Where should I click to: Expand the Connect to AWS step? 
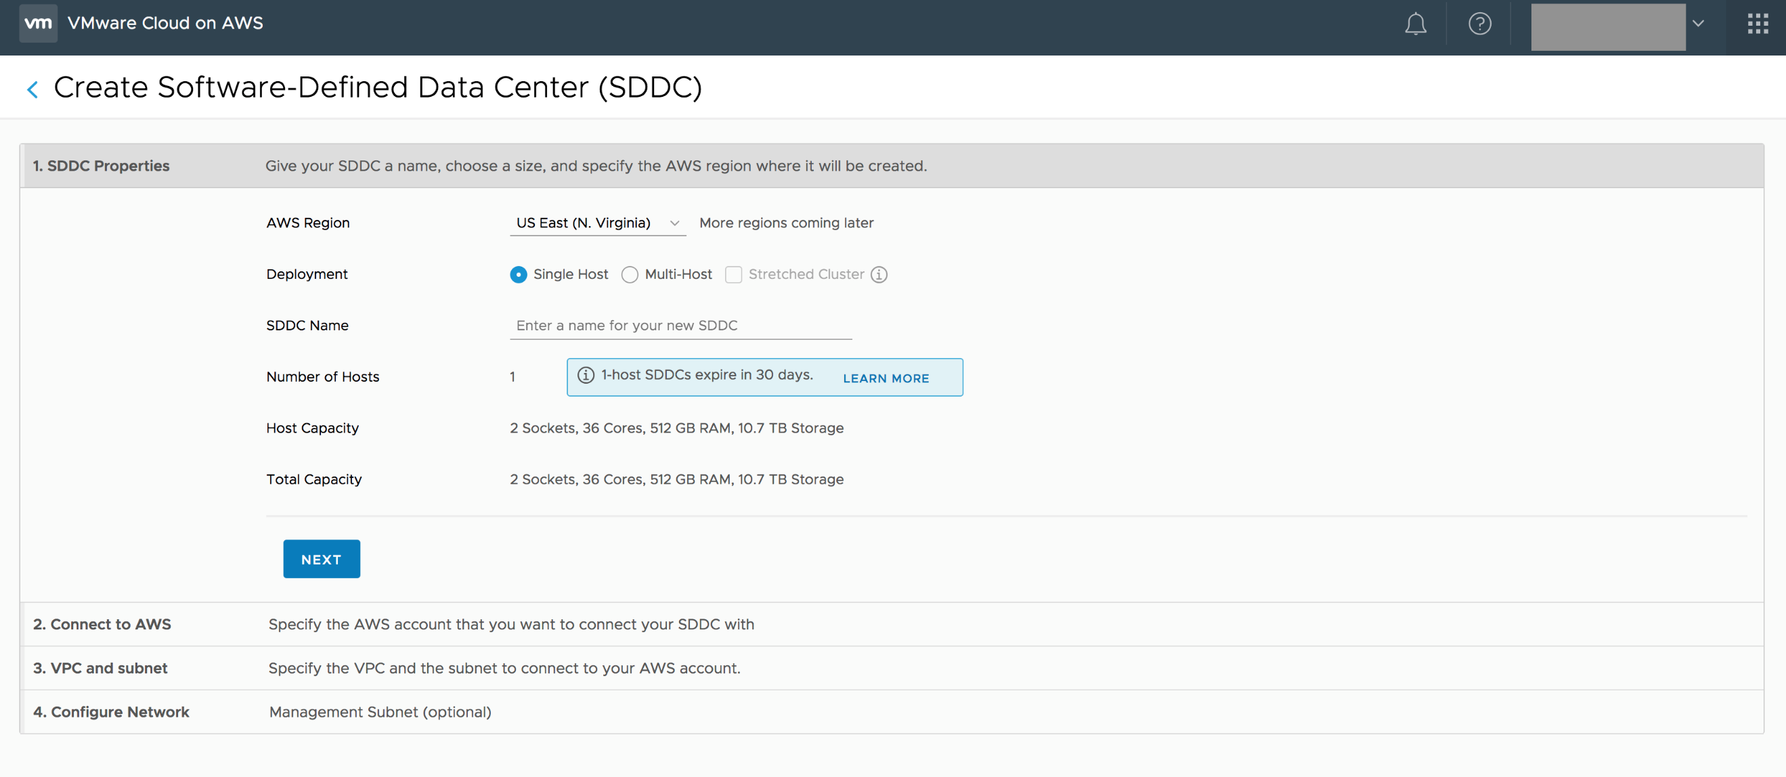click(x=102, y=624)
